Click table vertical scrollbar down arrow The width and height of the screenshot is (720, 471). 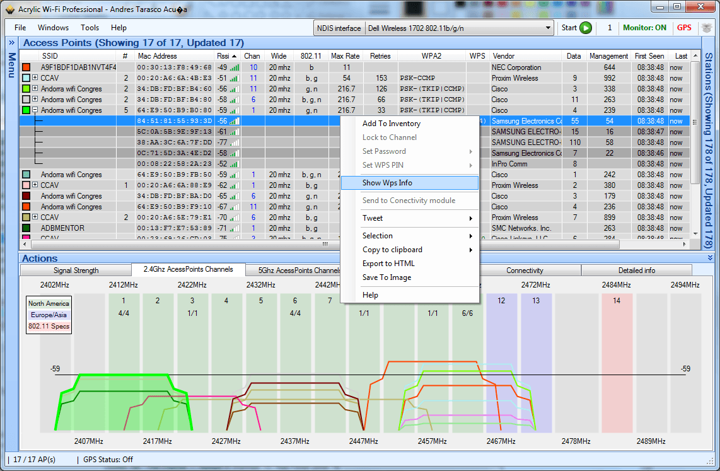[x=695, y=234]
